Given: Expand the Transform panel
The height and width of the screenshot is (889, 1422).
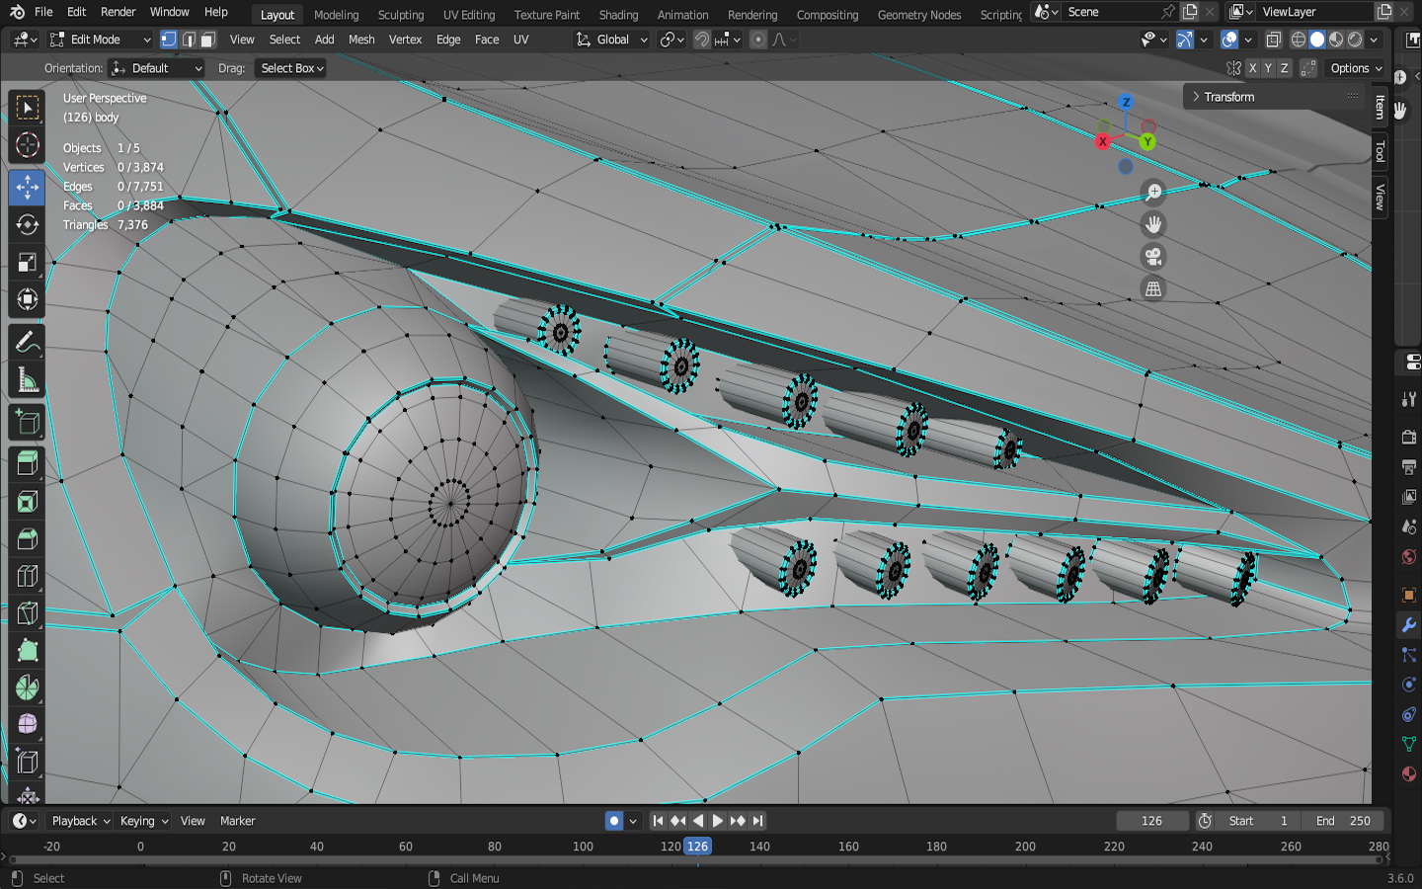Looking at the screenshot, I should 1228,97.
